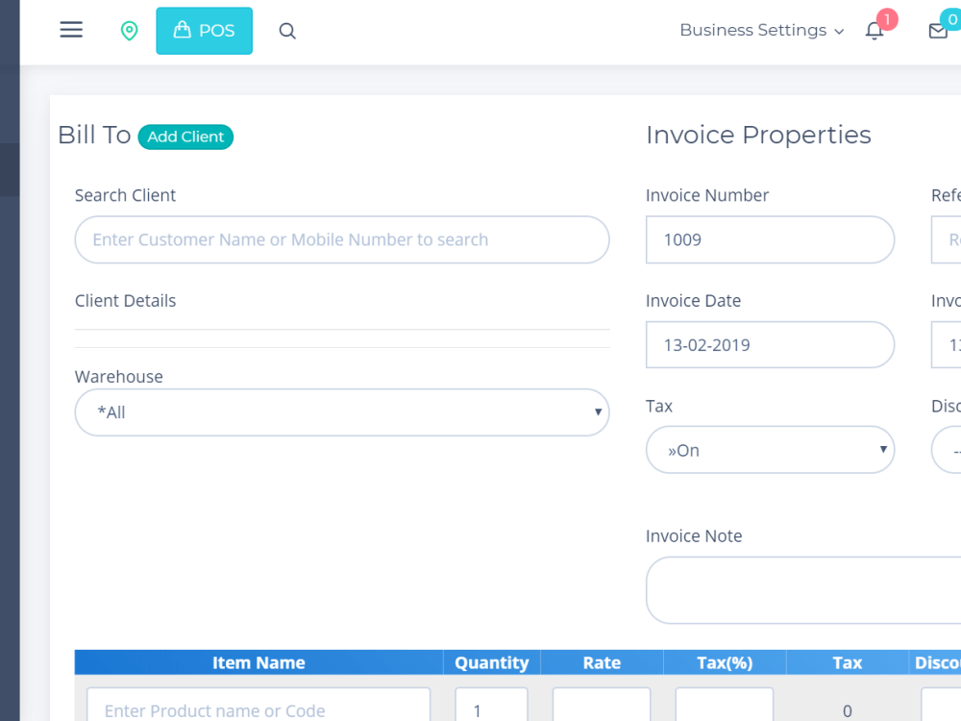This screenshot has height=721, width=961.
Task: Open the mail envelope icon
Action: pos(938,31)
